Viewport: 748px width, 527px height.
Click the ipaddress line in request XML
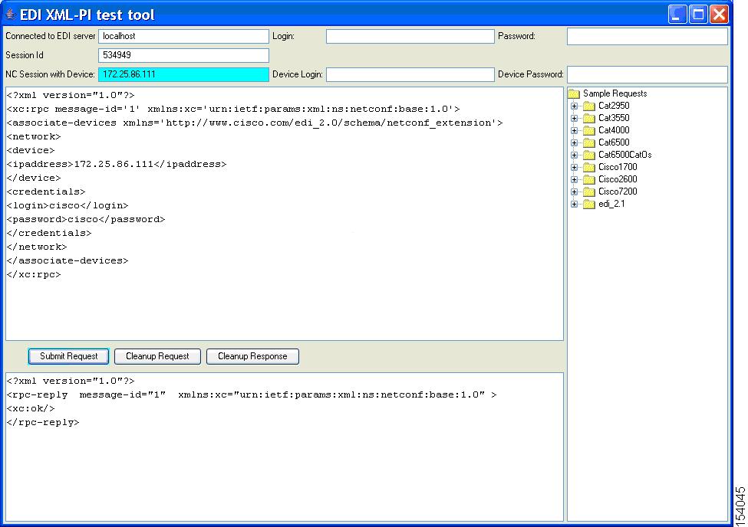(x=117, y=165)
